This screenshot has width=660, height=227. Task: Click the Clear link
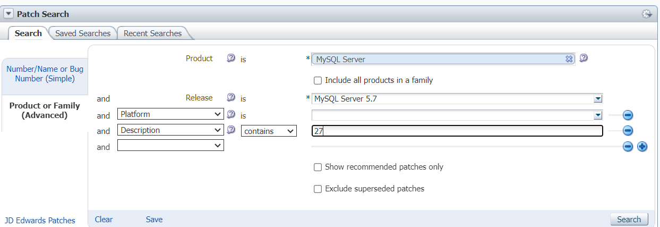point(104,219)
